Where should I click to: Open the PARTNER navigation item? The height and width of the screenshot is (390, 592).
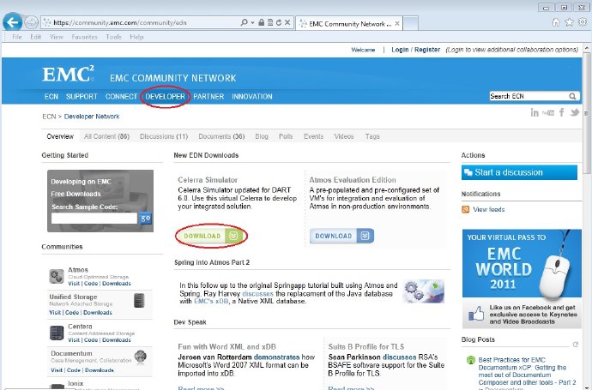point(208,97)
